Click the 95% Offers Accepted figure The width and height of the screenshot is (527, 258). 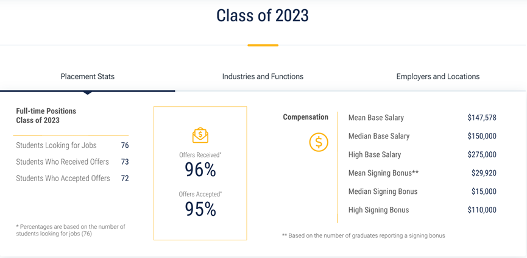pyautogui.click(x=200, y=209)
